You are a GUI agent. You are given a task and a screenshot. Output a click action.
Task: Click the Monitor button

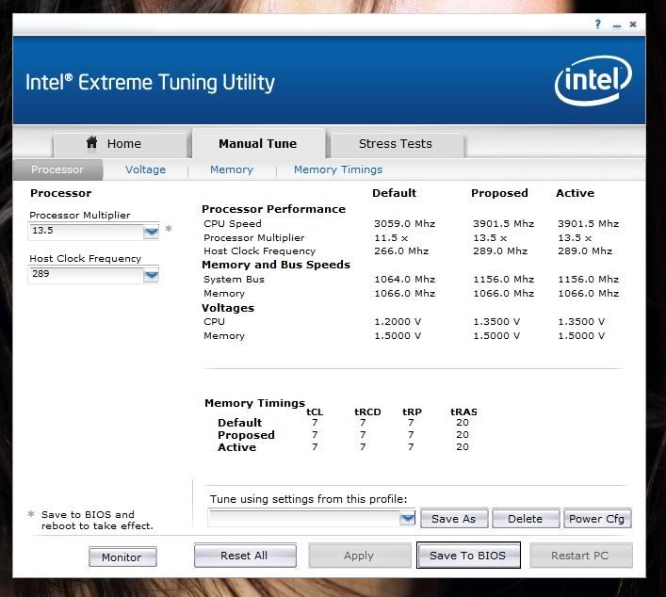click(x=122, y=557)
